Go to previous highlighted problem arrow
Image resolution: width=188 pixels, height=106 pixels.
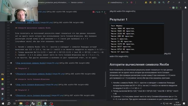[x=102, y=12]
